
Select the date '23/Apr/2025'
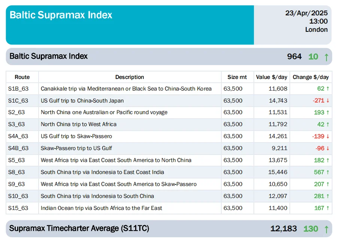(306, 13)
